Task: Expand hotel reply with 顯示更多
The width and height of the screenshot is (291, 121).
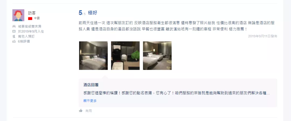Action: click(x=90, y=101)
